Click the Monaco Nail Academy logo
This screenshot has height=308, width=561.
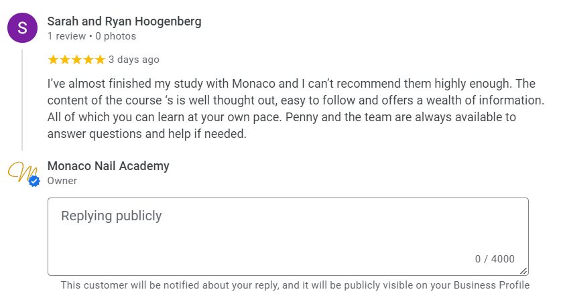click(22, 172)
